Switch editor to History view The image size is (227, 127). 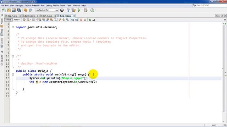(x=17, y=20)
